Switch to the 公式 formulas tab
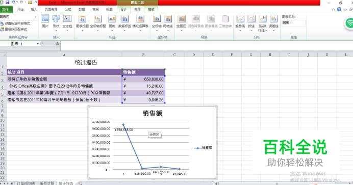This screenshot has height=185, width=353. tap(68, 10)
